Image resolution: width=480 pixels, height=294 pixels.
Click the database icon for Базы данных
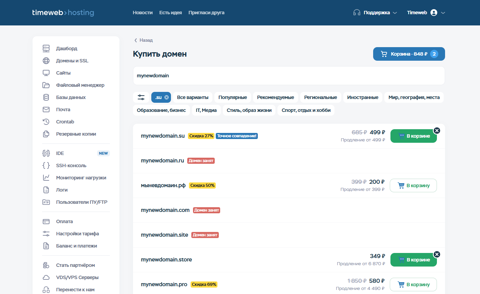click(x=46, y=97)
